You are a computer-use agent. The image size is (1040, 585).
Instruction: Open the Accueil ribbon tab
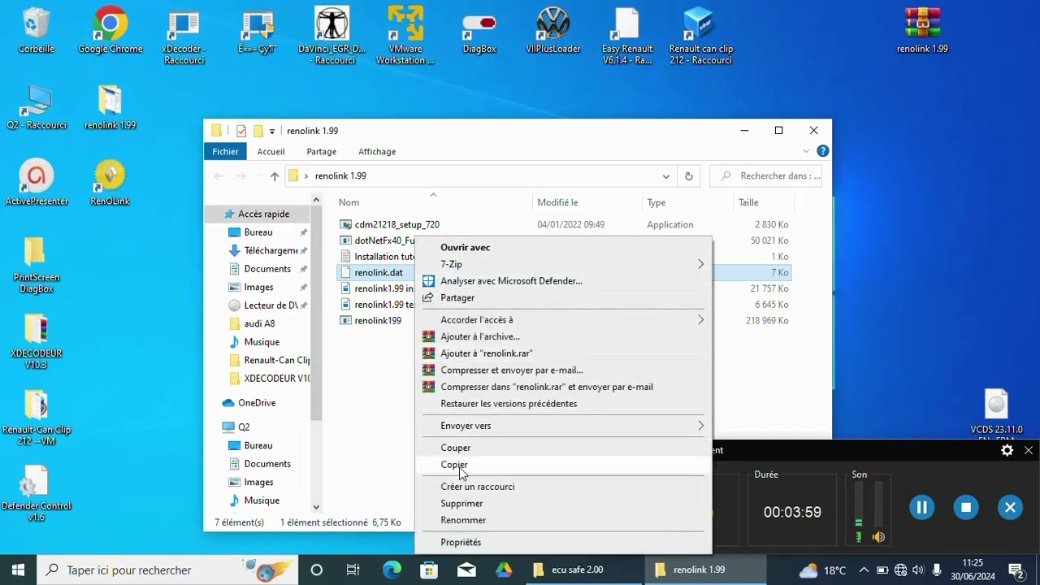click(271, 151)
